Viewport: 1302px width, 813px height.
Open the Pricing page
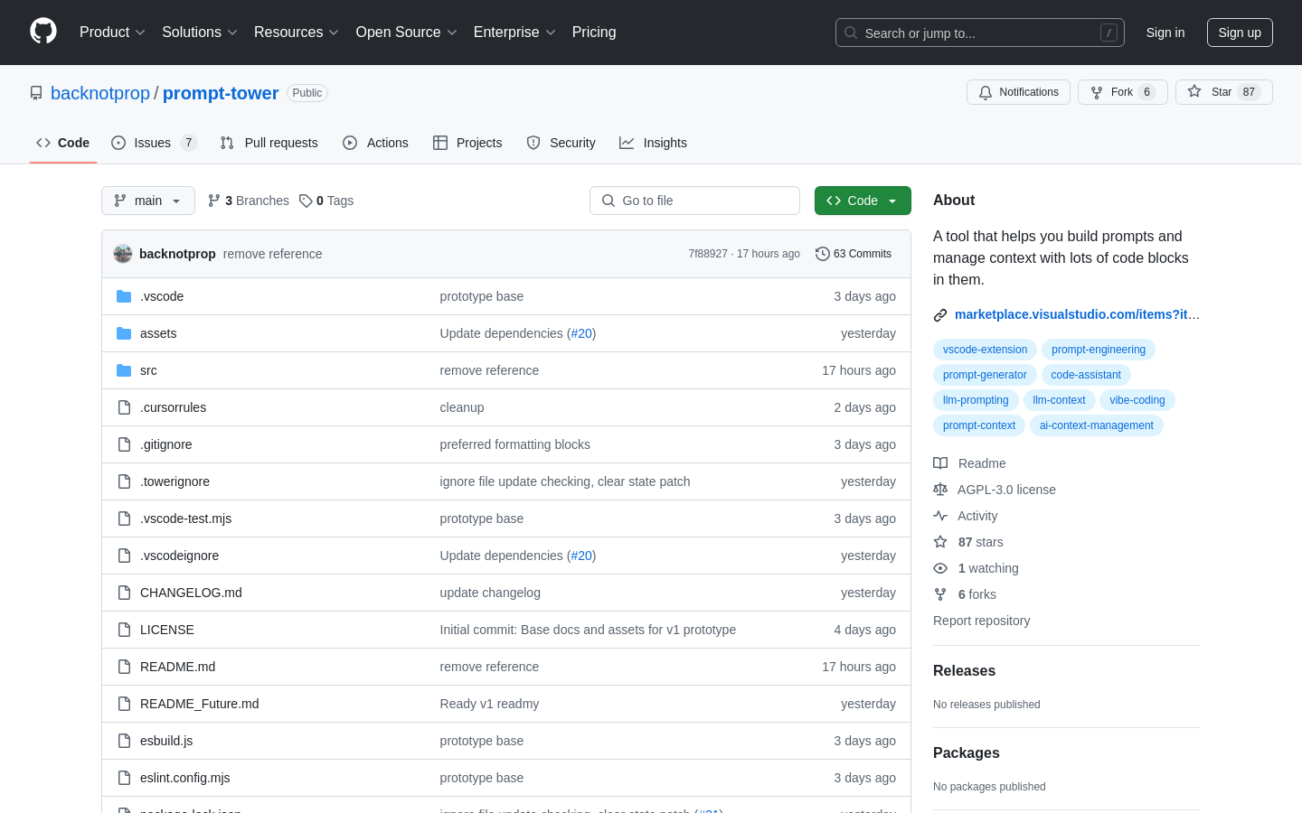pos(594,32)
